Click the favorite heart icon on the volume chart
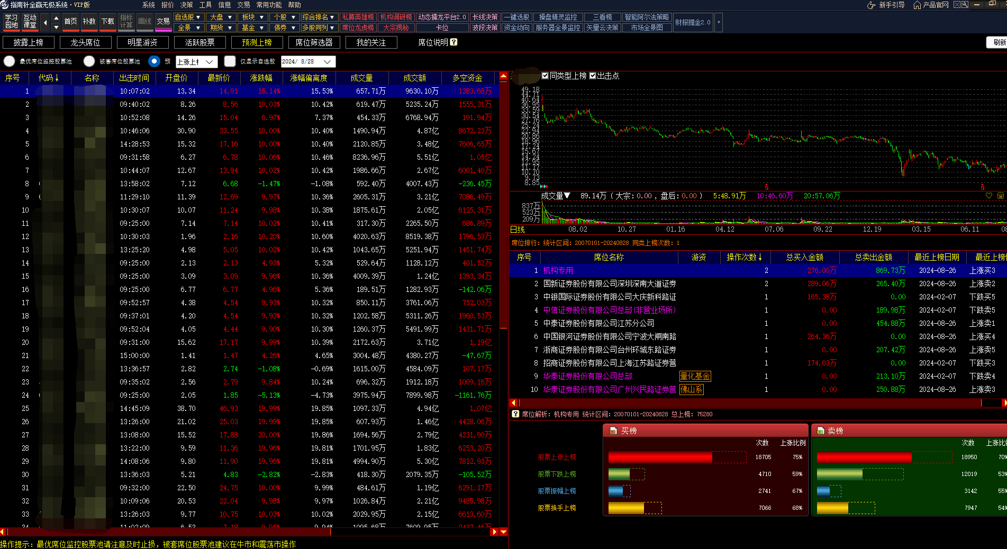This screenshot has width=1007, height=549. [x=988, y=196]
